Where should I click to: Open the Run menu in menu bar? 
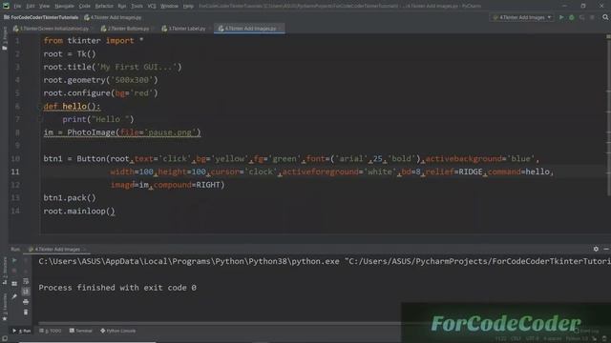coord(122,7)
